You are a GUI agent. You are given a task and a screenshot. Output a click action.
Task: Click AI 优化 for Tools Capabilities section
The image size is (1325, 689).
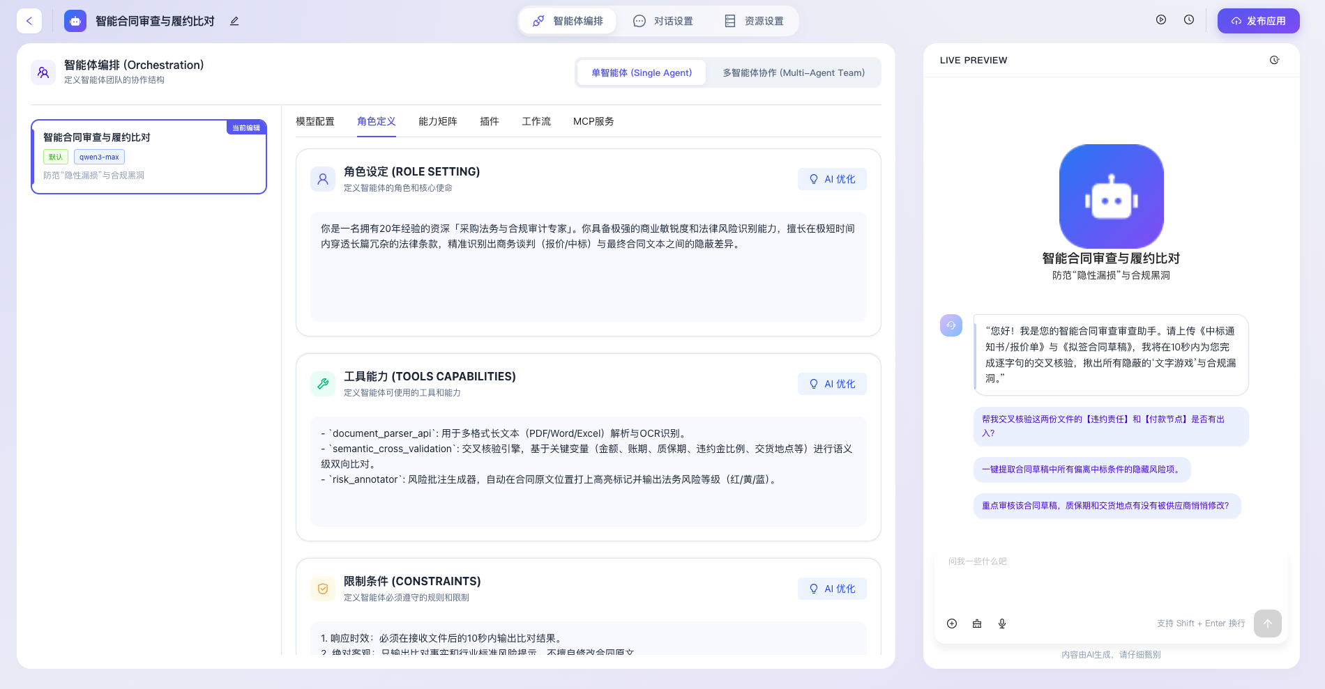coord(832,384)
